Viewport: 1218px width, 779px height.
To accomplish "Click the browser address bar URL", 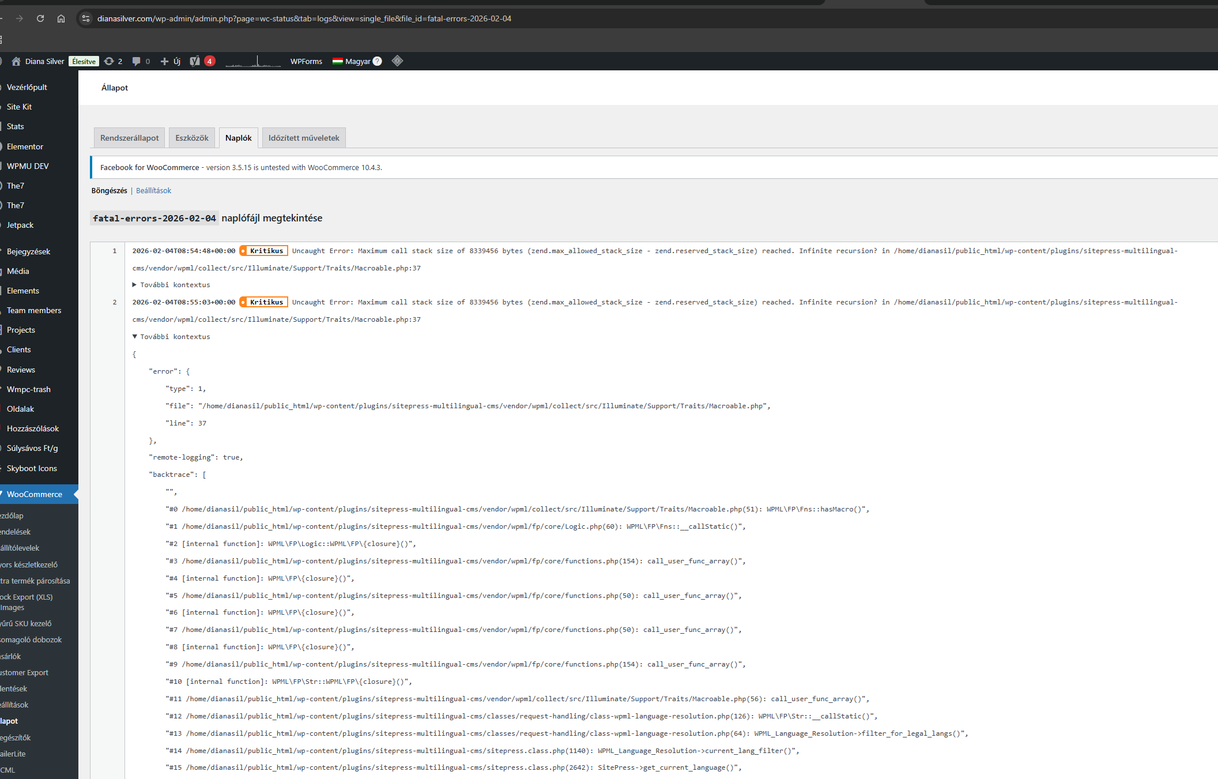I will 304,18.
